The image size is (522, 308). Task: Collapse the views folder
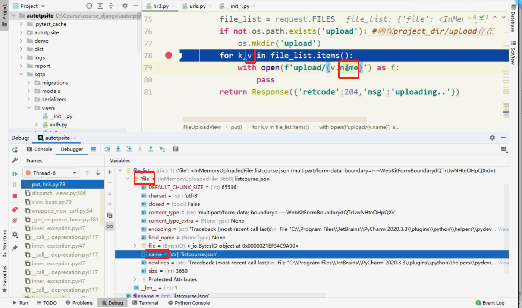pos(29,108)
